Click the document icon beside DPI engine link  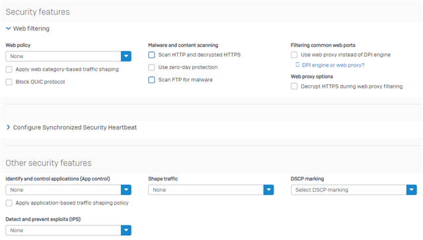tap(297, 65)
